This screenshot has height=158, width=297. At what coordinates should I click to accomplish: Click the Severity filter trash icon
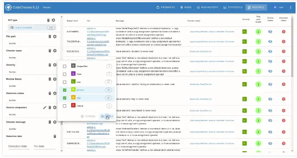(x=50, y=65)
